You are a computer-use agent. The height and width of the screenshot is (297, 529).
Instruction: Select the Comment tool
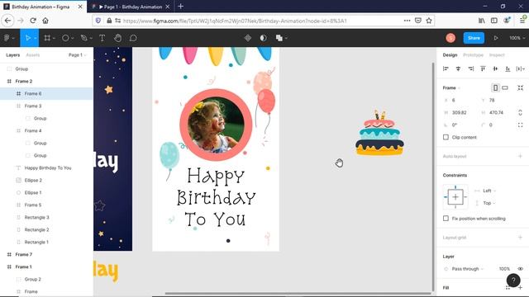point(133,38)
